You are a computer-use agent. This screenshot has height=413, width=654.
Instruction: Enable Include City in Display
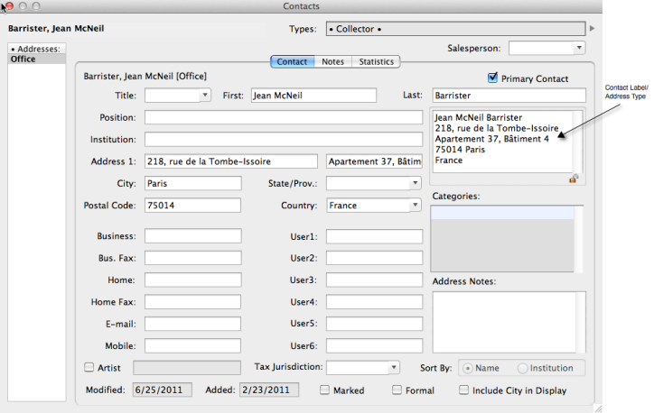(464, 390)
